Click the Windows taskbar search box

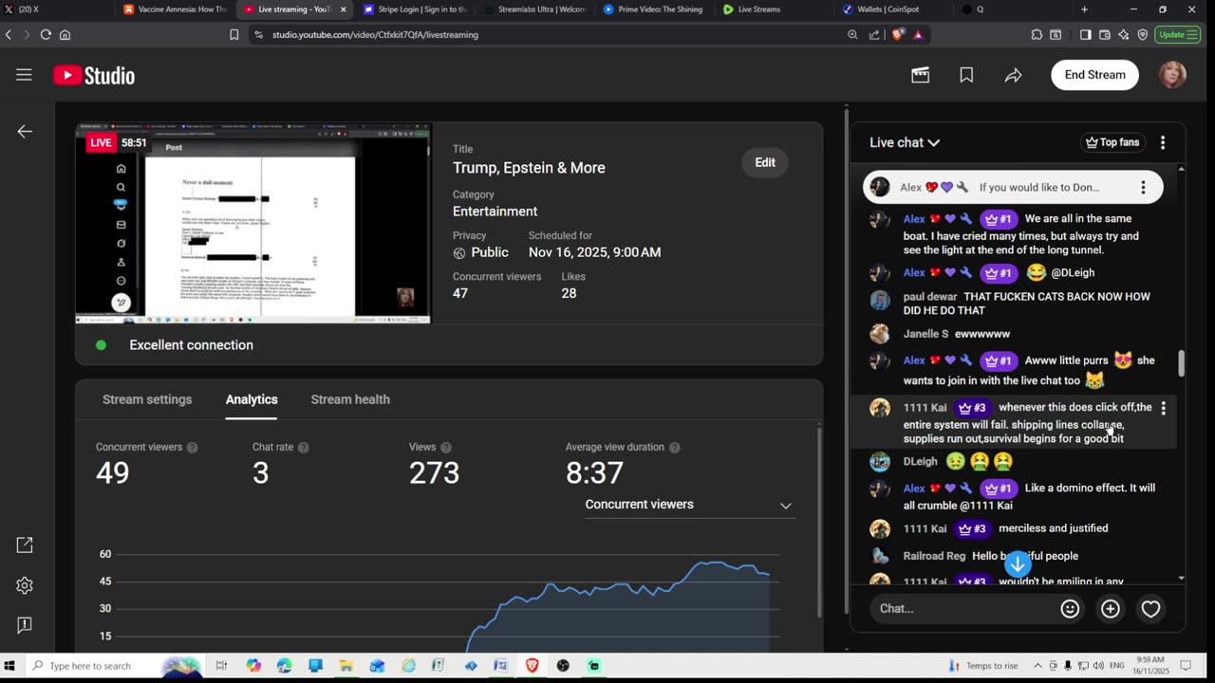point(114,666)
